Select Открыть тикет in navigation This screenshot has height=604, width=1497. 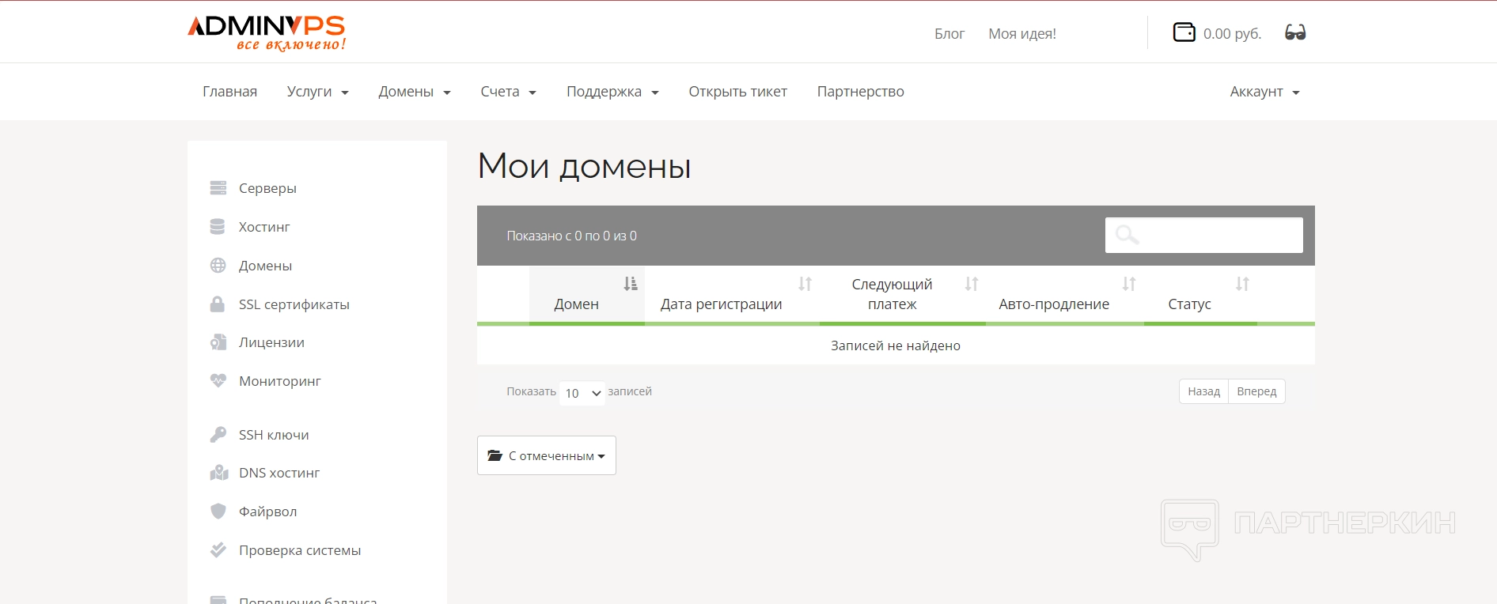coord(738,92)
